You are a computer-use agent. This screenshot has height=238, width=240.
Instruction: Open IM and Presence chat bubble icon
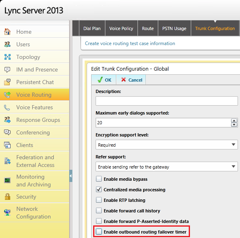tap(7, 69)
